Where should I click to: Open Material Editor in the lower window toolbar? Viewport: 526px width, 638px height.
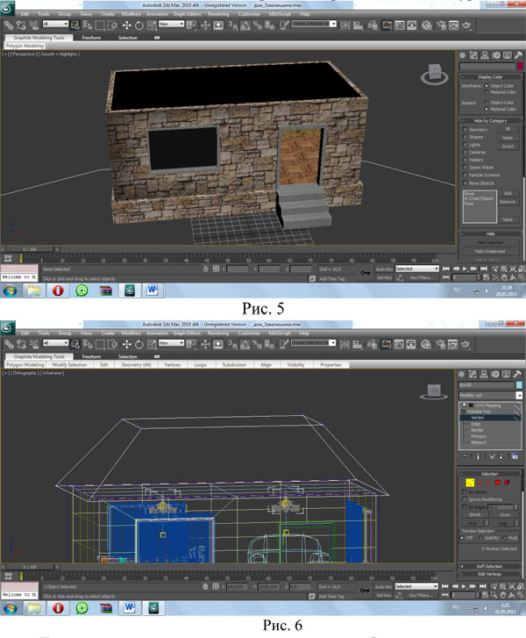coord(425,344)
